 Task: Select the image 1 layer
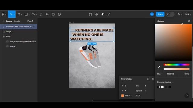pos(19,31)
